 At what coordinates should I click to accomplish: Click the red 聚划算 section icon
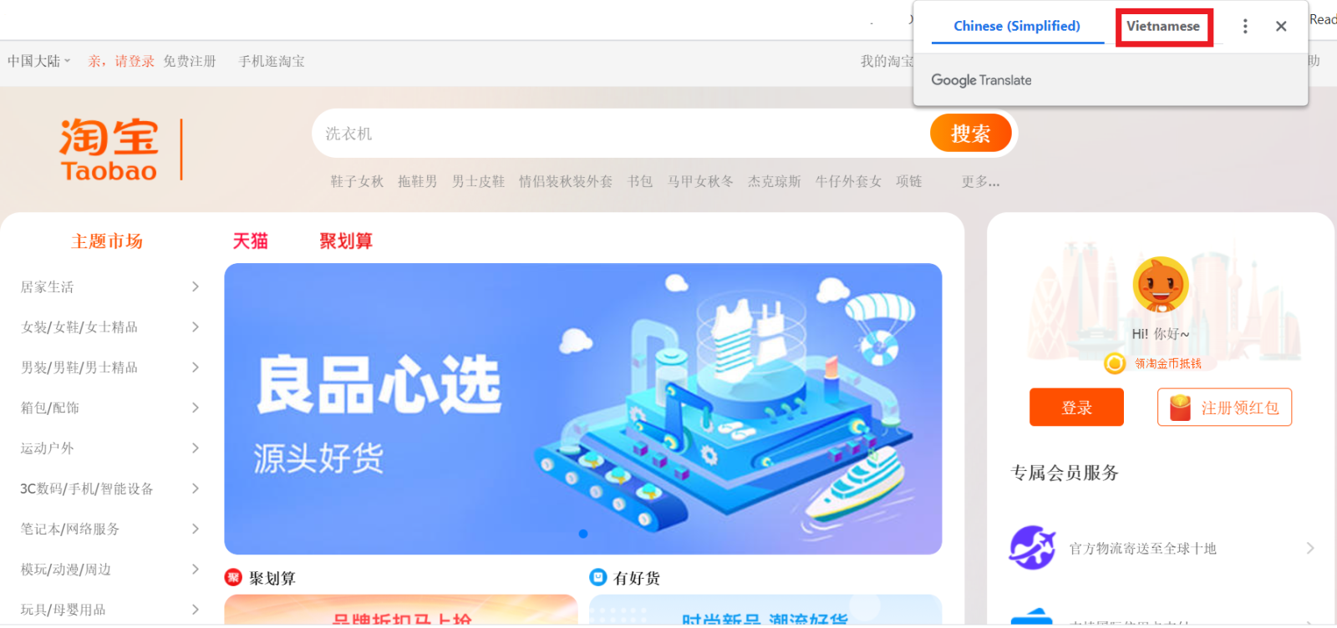click(x=233, y=577)
